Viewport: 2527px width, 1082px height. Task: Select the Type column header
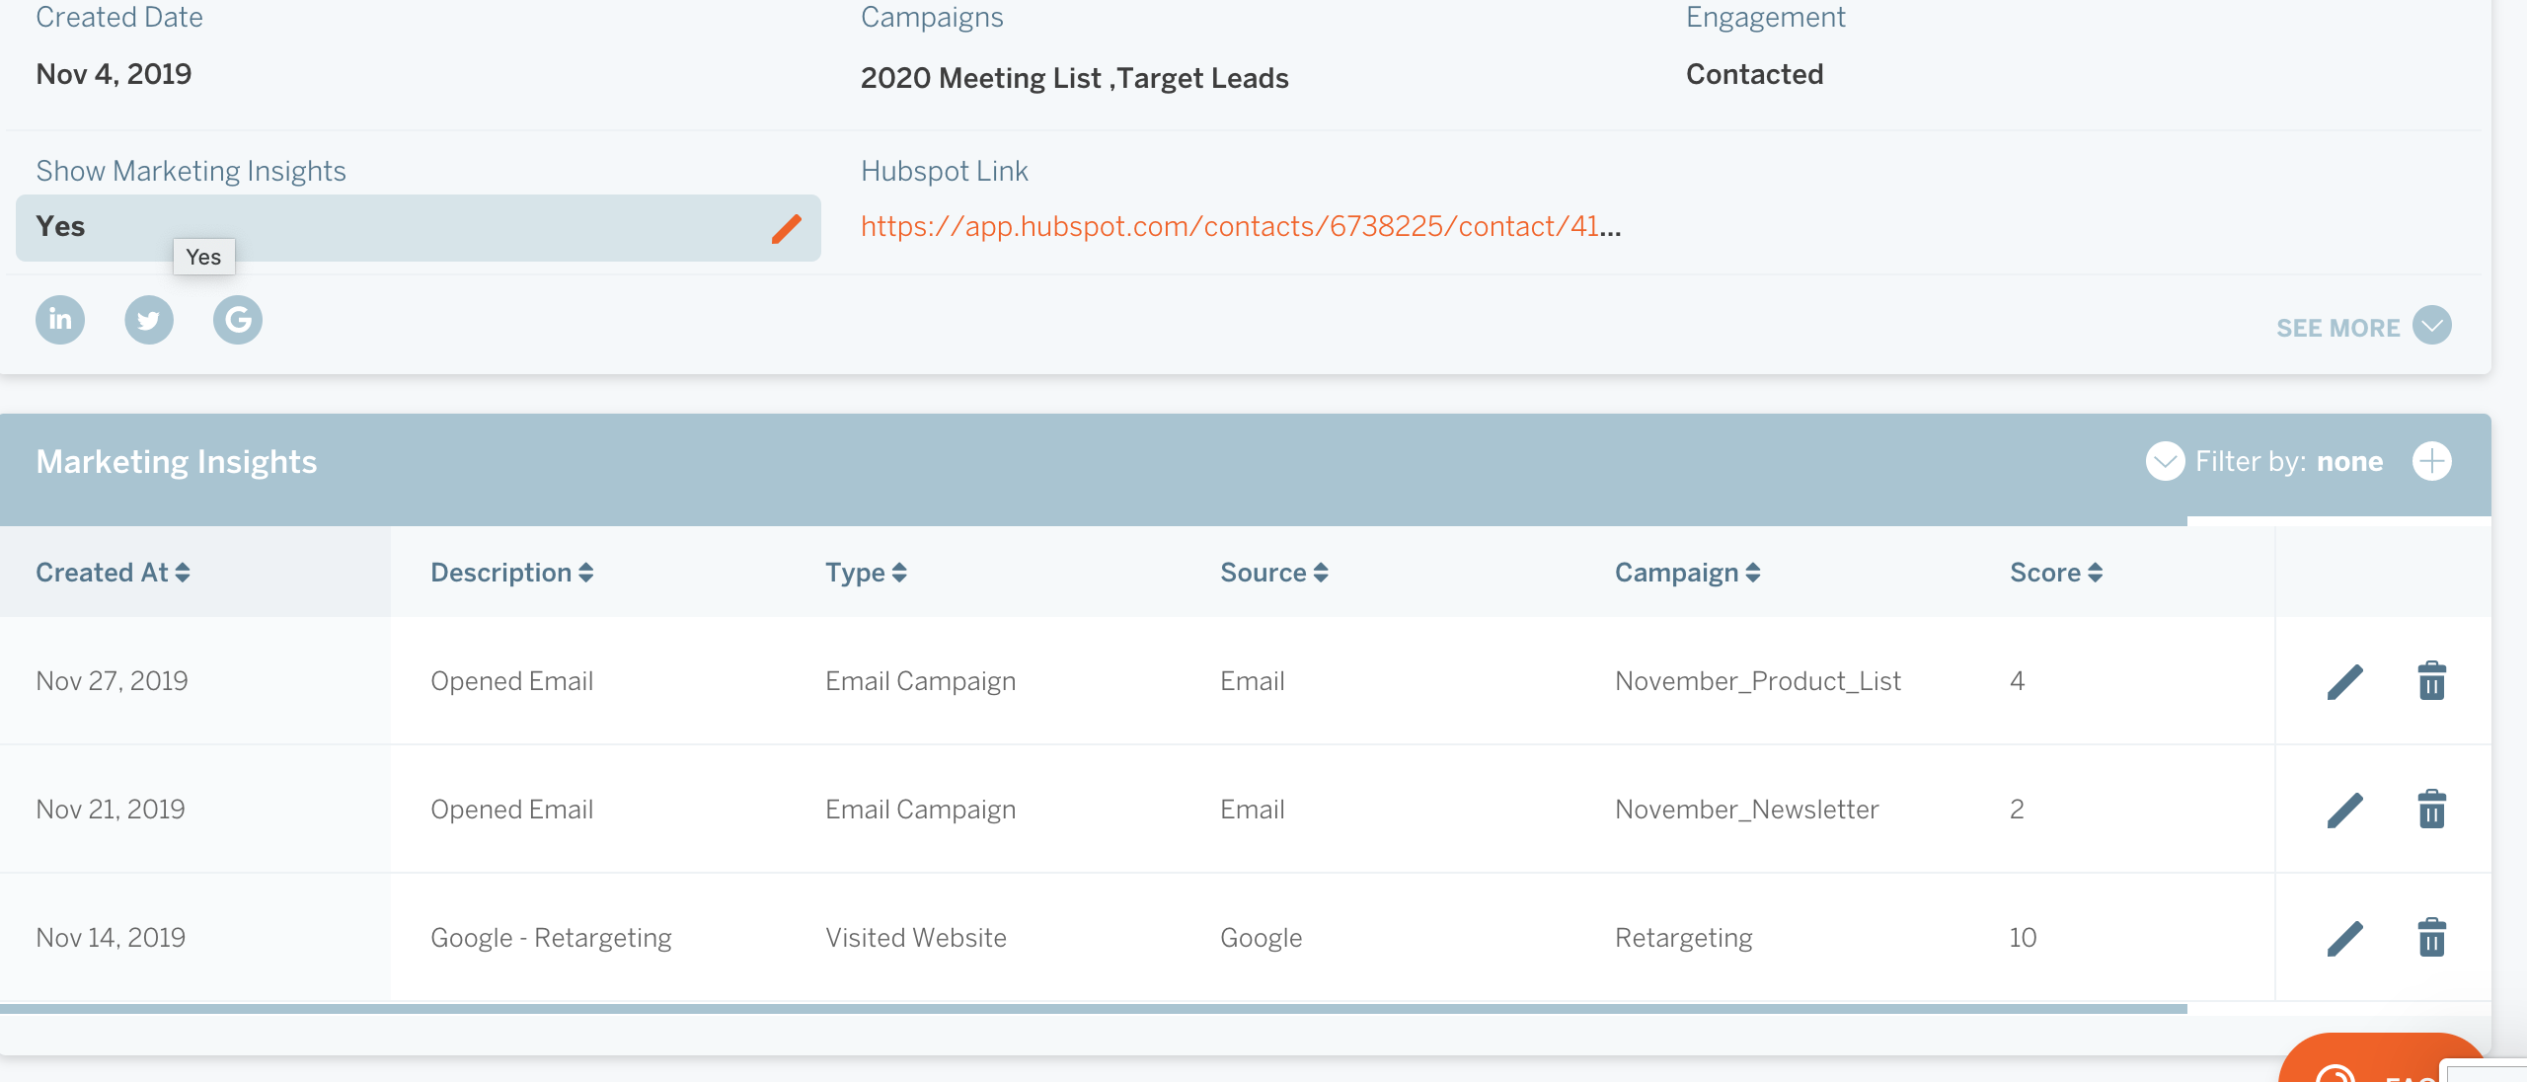point(865,572)
